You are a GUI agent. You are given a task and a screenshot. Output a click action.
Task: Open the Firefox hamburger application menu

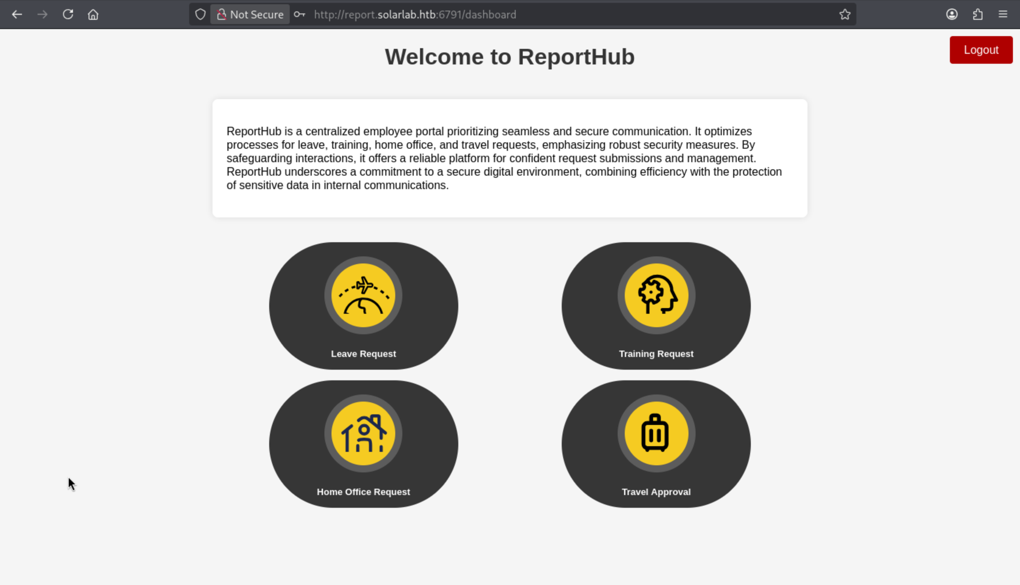1003,15
